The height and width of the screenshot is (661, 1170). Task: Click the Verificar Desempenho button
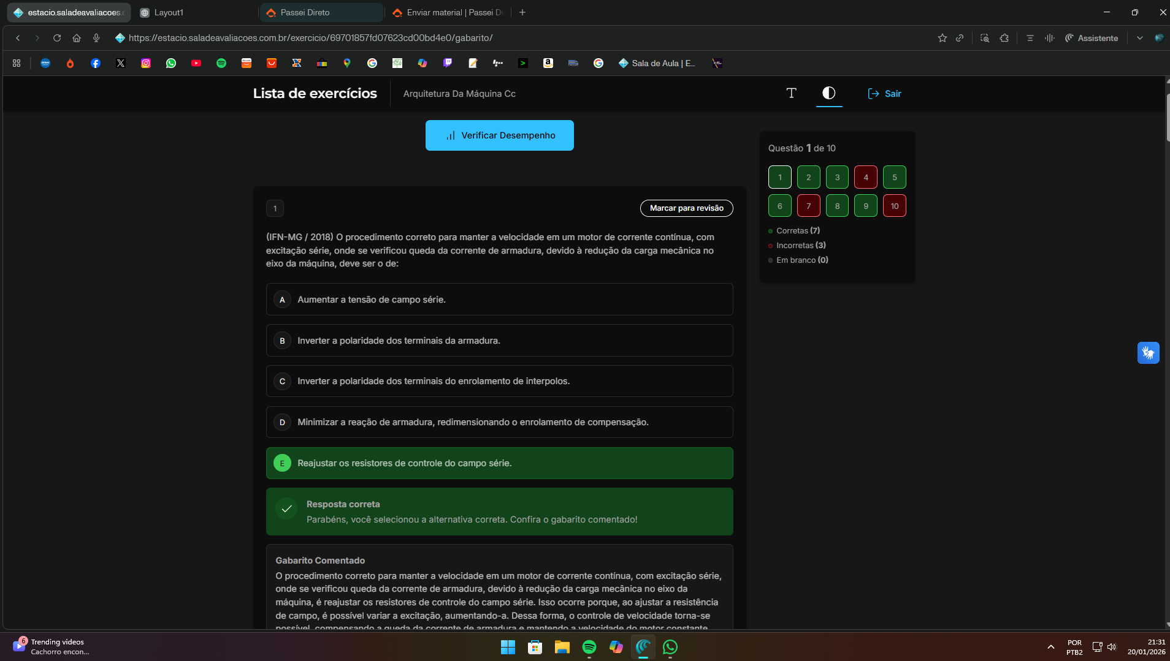pyautogui.click(x=499, y=135)
